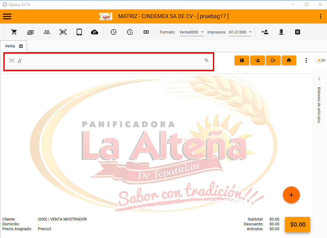Close the Venta tab
This screenshot has height=238, width=327.
[21, 46]
